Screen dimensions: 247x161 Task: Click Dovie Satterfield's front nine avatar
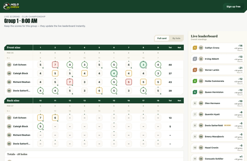coord(9,91)
